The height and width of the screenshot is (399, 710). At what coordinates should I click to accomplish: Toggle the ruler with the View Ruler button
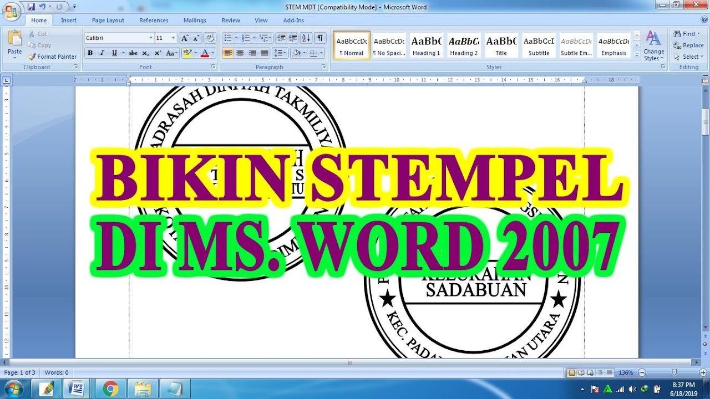pos(706,81)
